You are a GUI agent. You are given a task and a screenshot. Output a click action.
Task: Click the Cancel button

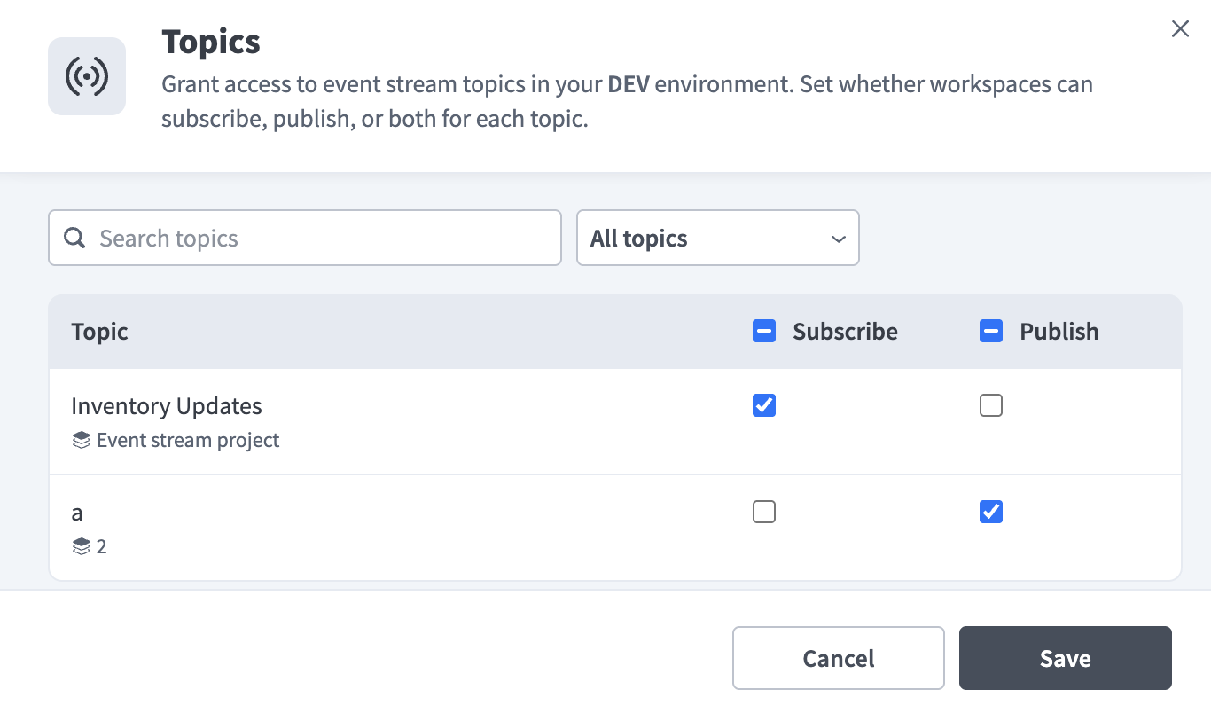tap(839, 658)
